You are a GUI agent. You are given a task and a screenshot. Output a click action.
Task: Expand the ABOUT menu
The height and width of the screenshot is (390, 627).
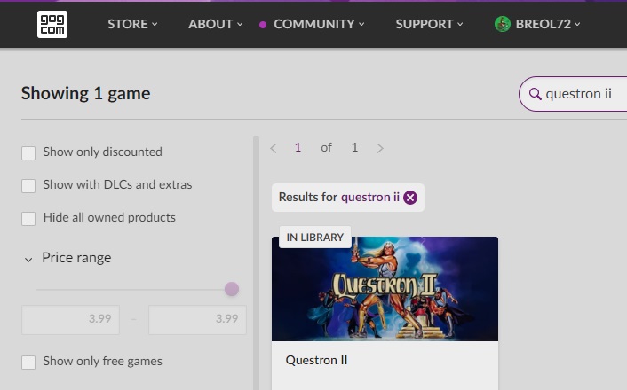click(216, 24)
